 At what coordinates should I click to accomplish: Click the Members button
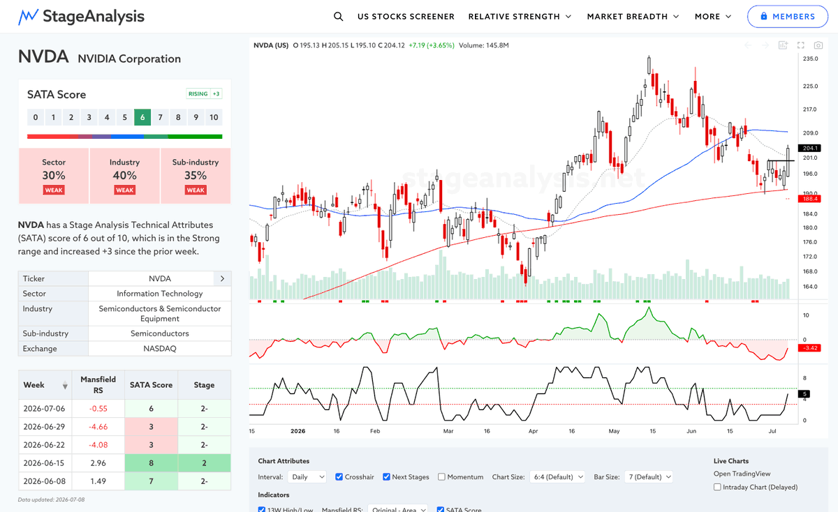[787, 16]
